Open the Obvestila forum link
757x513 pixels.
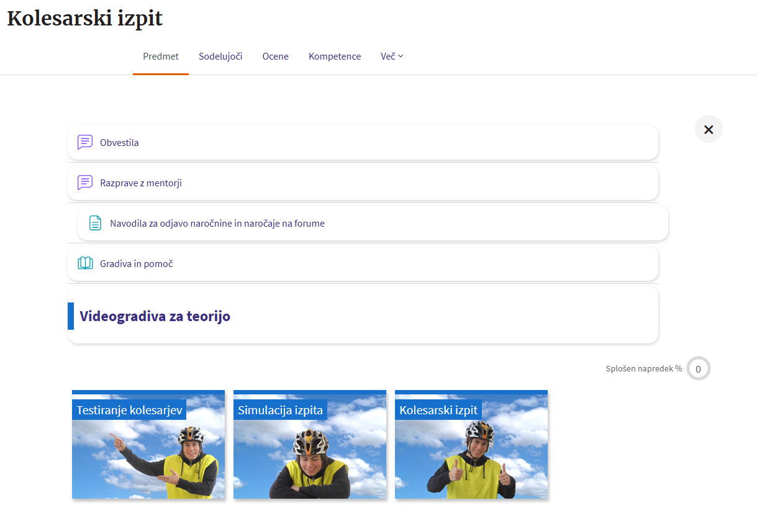point(119,143)
